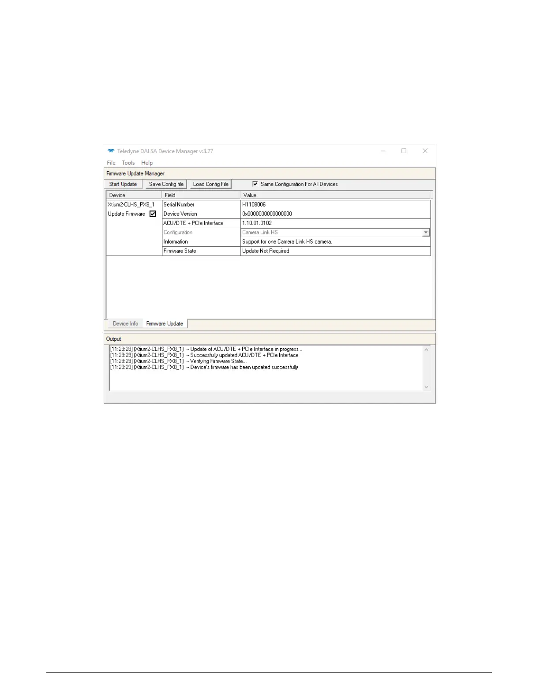Click the Device Version field label
Screen dimensions: 540x699
180,214
